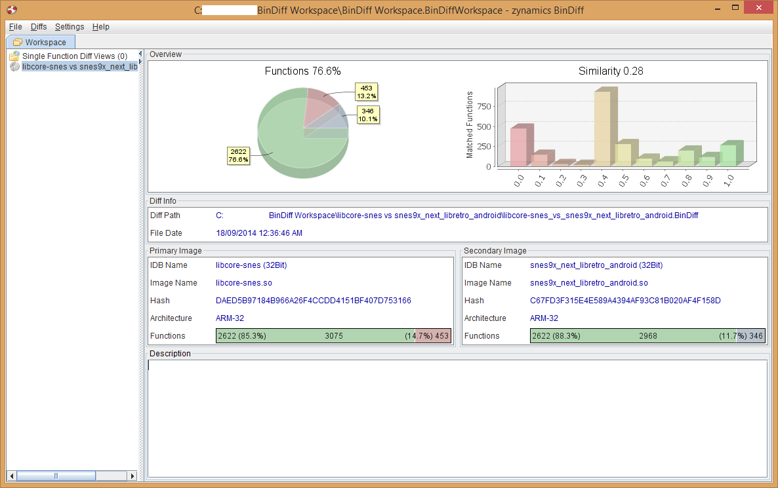Open the Settings menu

70,27
